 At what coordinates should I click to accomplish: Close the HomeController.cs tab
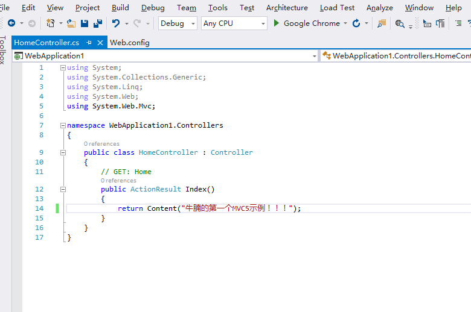[100, 43]
